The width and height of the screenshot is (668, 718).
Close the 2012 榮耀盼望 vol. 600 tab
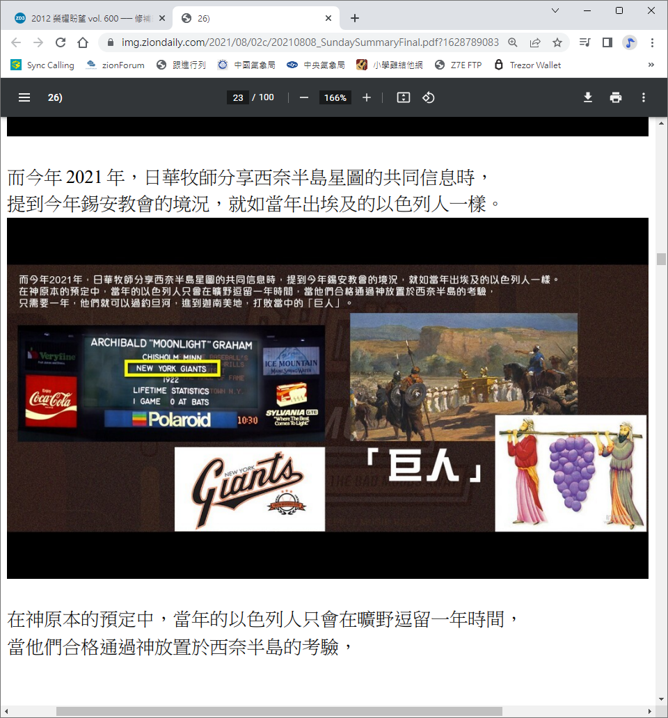pos(162,18)
